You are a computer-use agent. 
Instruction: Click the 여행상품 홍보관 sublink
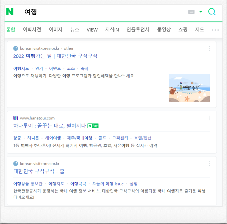pyautogui.click(x=28, y=184)
